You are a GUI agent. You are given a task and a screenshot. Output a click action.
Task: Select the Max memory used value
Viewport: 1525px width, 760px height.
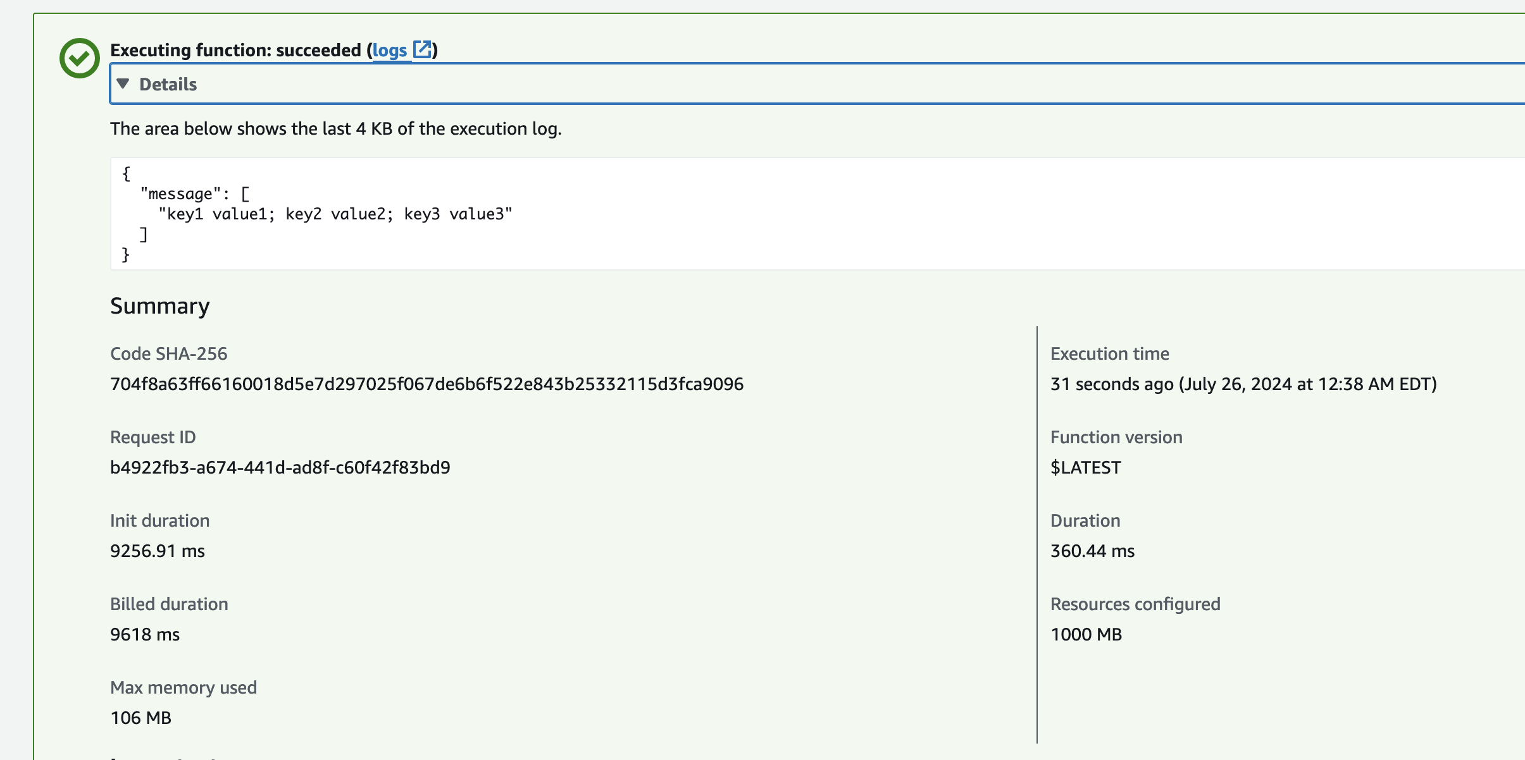[x=140, y=718]
